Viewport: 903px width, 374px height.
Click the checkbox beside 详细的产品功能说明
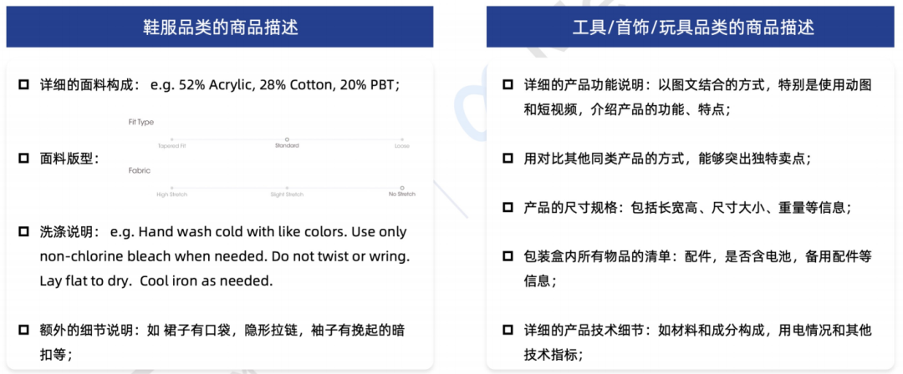(x=508, y=85)
